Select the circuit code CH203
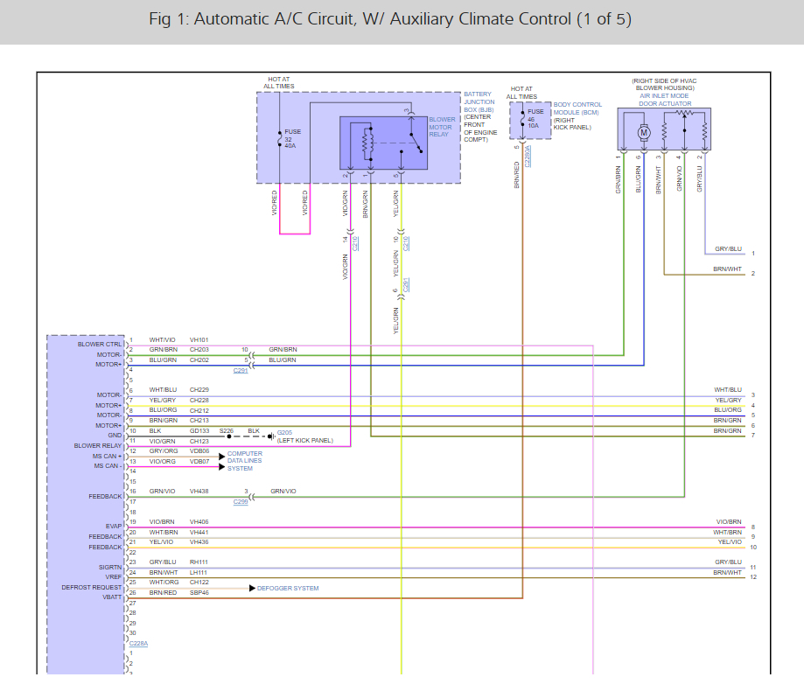This screenshot has width=804, height=698. pyautogui.click(x=199, y=350)
